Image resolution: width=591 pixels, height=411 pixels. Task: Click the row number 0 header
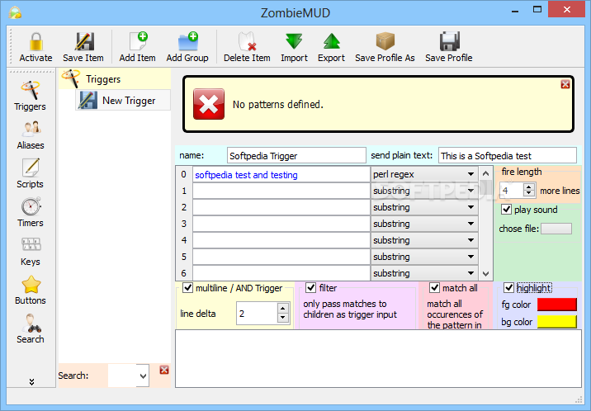[x=183, y=174]
